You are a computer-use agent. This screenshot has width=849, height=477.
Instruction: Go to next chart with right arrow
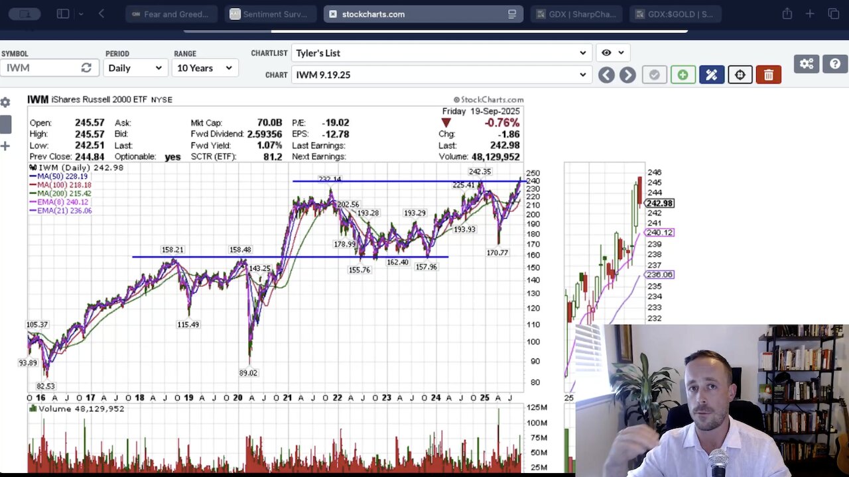tap(627, 75)
